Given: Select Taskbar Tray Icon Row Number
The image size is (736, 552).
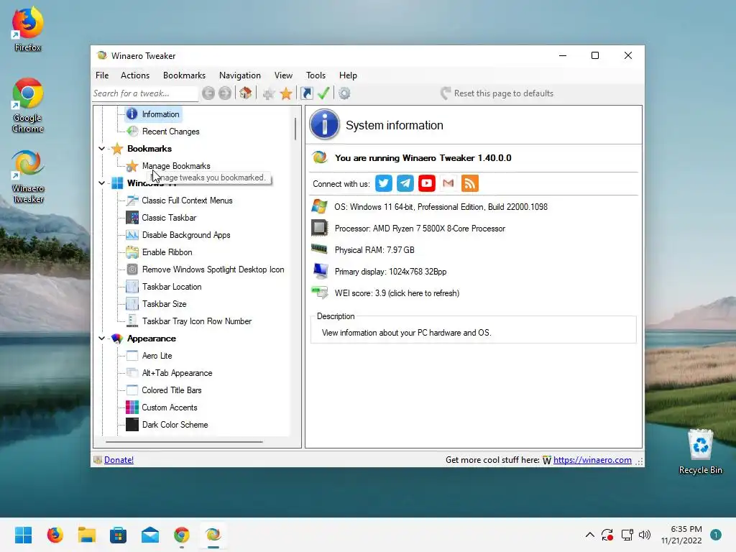Looking at the screenshot, I should click(197, 321).
